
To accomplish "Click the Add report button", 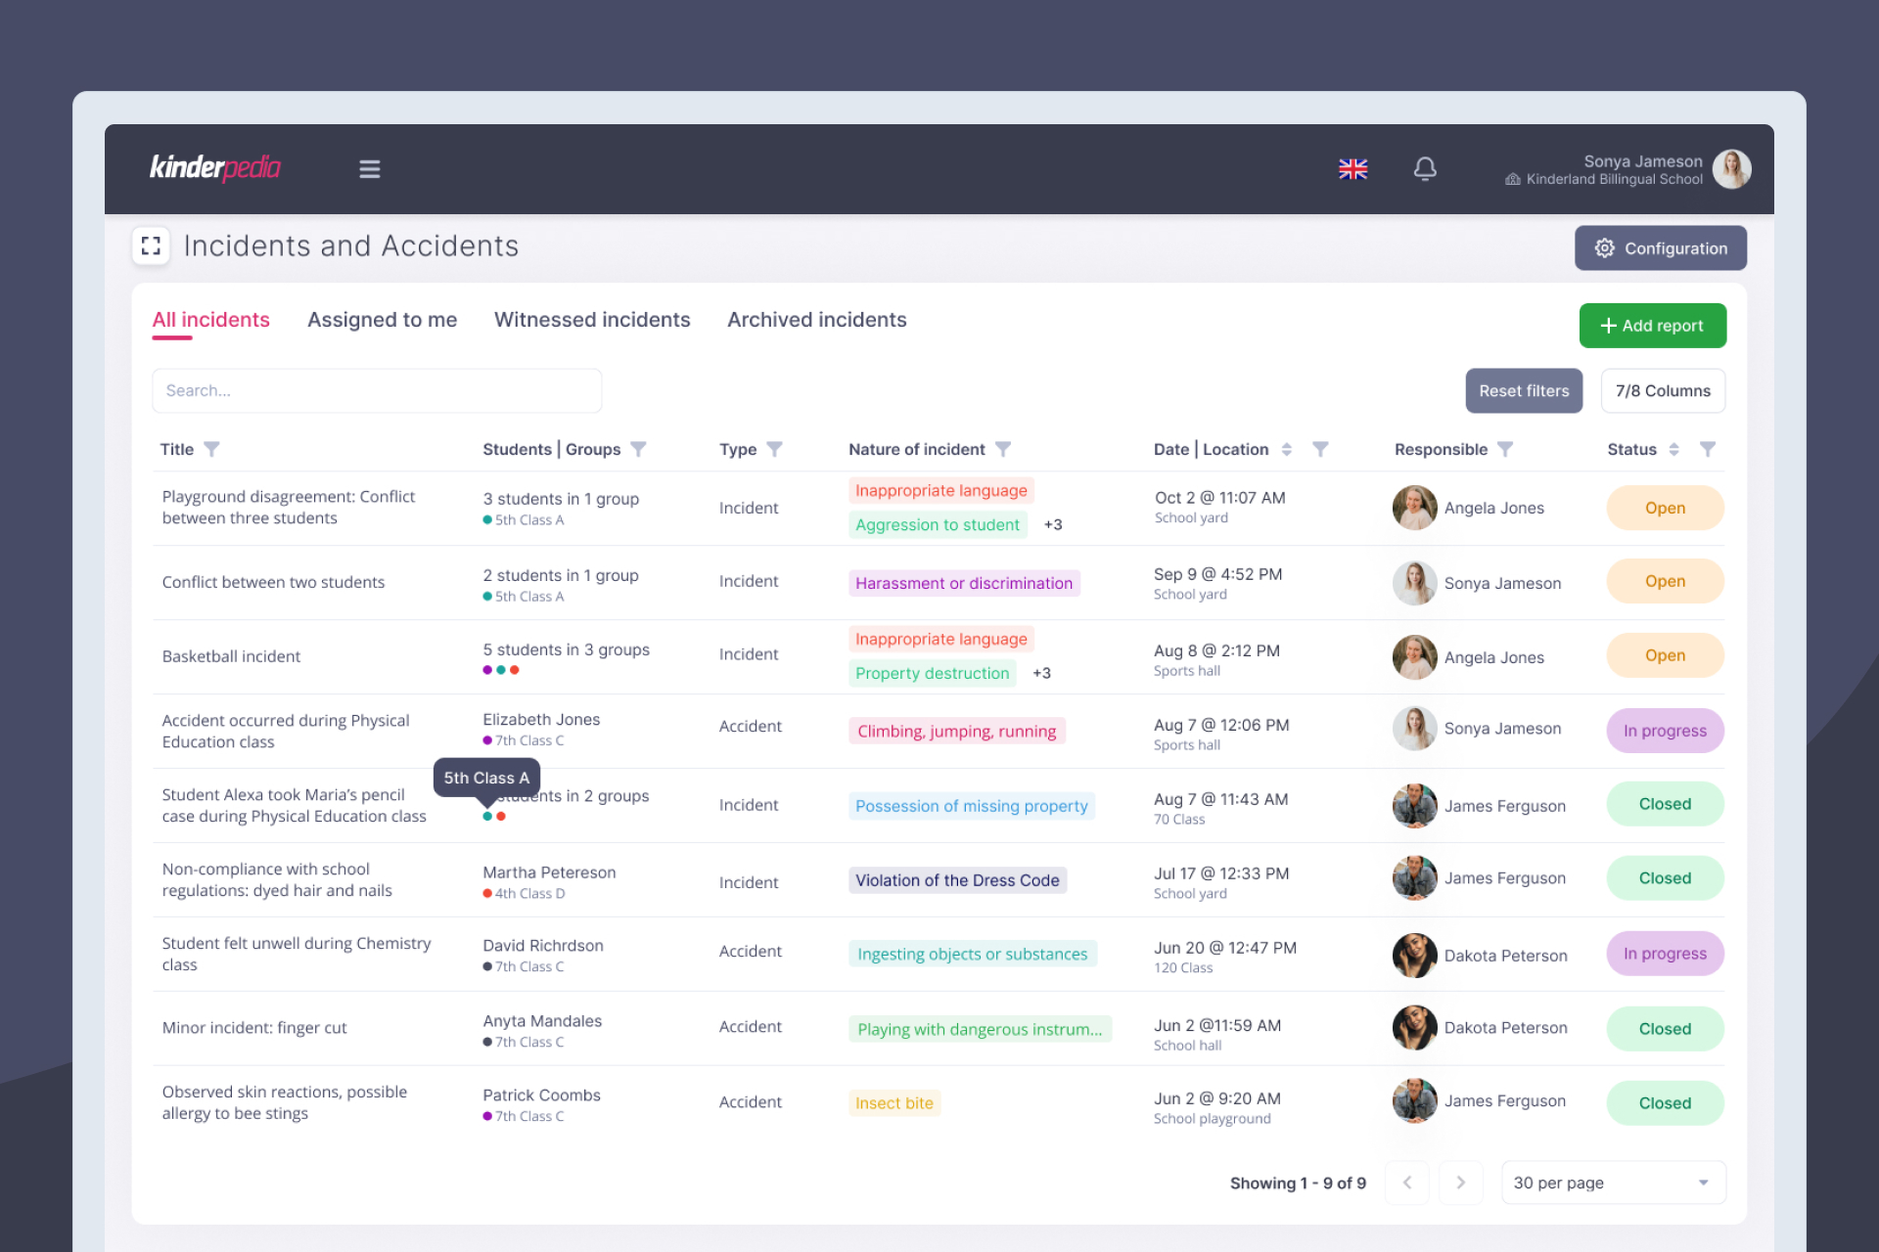I will click(x=1652, y=326).
